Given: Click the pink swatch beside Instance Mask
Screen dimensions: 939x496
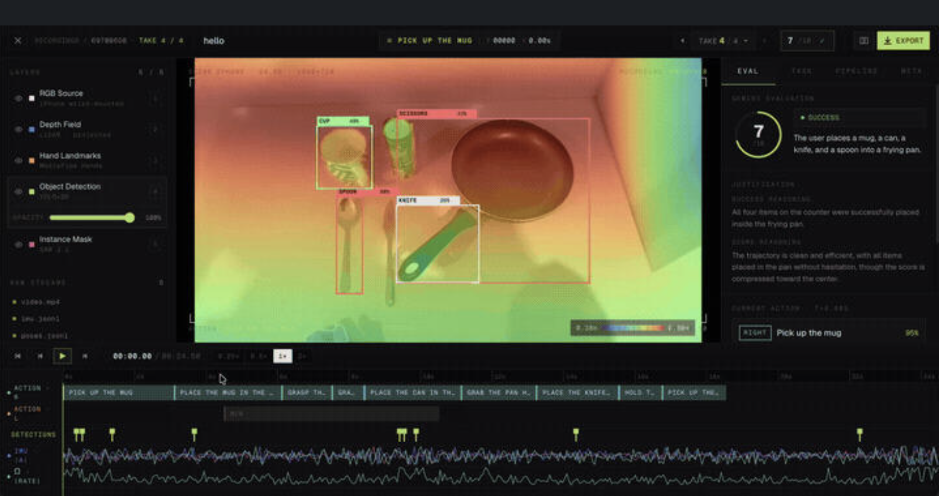Looking at the screenshot, I should [x=32, y=244].
